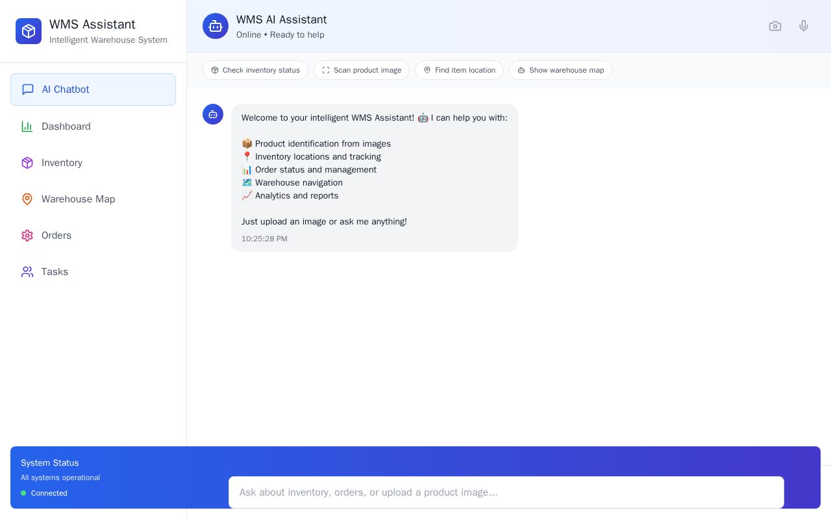Click the 10:25:28 PM message timestamp
The image size is (831, 519).
tap(264, 239)
